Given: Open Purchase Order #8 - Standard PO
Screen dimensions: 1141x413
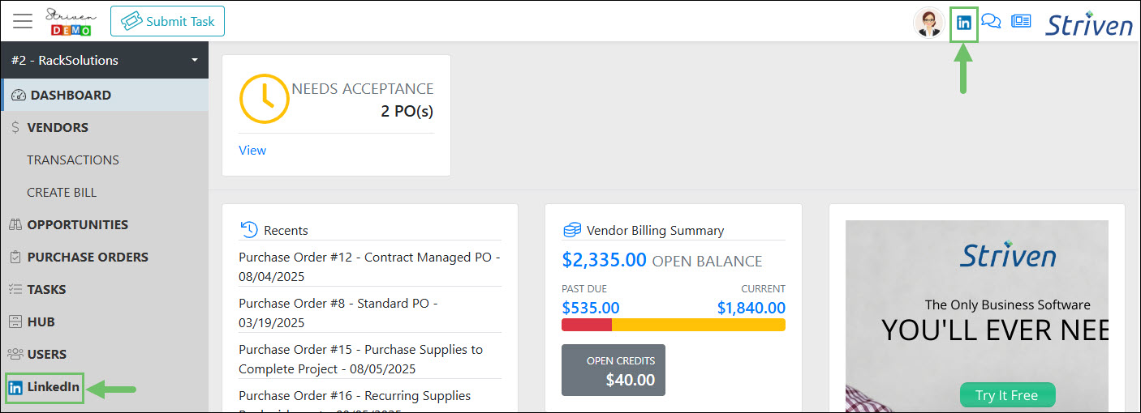Looking at the screenshot, I should (x=338, y=313).
